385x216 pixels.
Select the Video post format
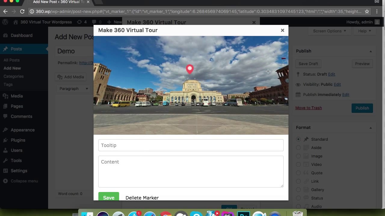click(x=298, y=164)
